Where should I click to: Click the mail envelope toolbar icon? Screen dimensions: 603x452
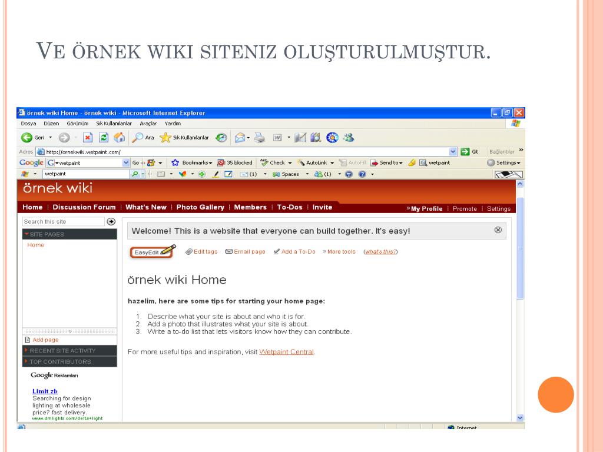(x=240, y=138)
